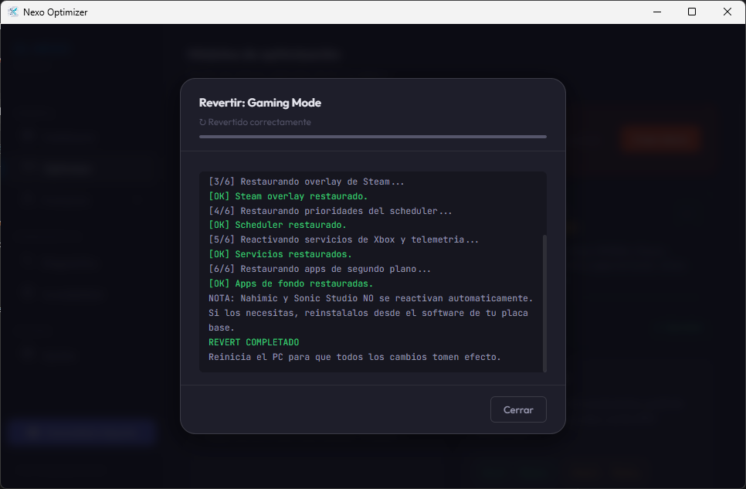Click the blue button at the sidebar bottom
746x489 pixels.
click(80, 432)
